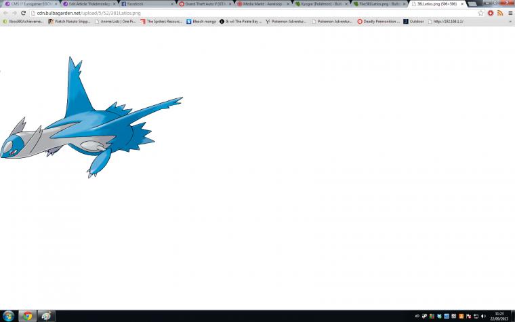Screen dimensions: 515x322
Task: Click the Show desktop strip
Action: [513, 316]
